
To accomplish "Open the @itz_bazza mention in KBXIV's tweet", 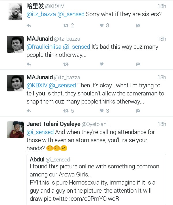I will 41,14.
